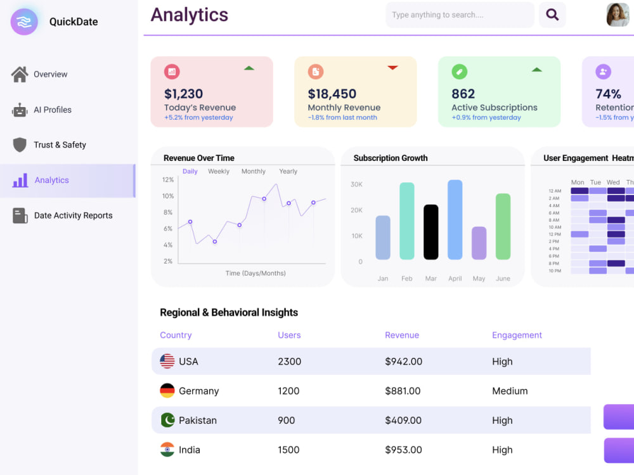634x475 pixels.
Task: Click India's revenue $953.00
Action: tap(403, 450)
